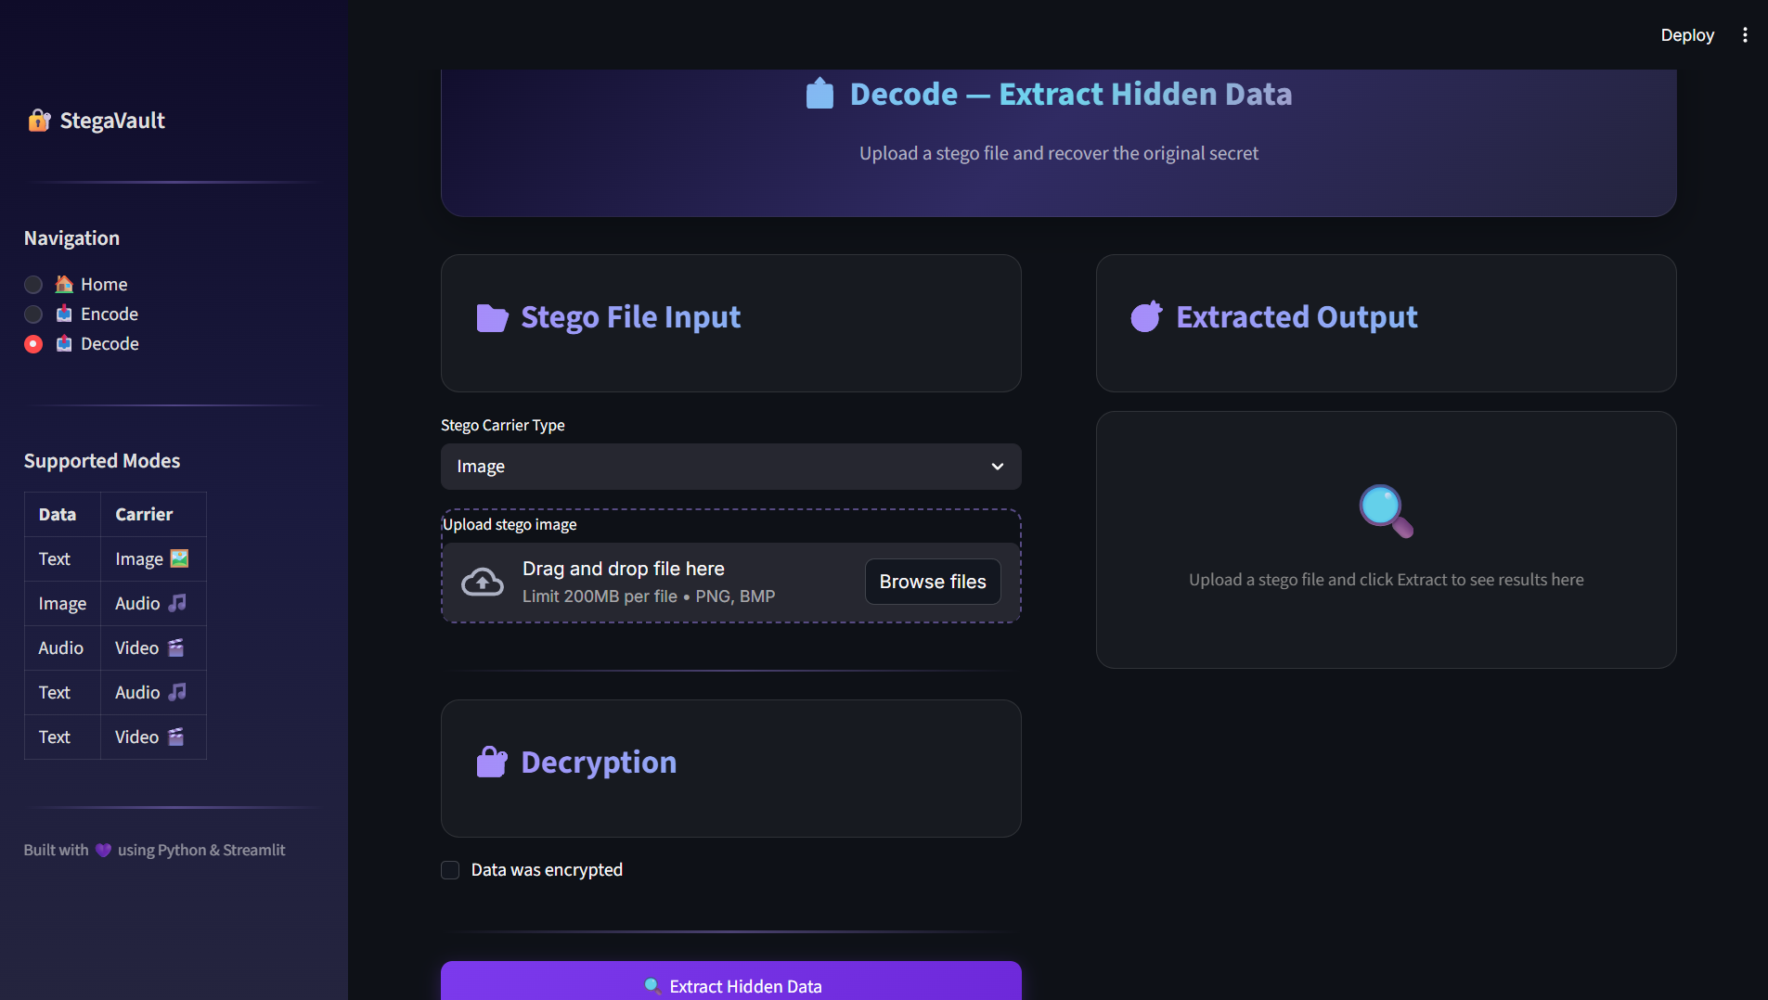Click the StegaVault title text
The width and height of the screenshot is (1768, 1000).
(112, 121)
